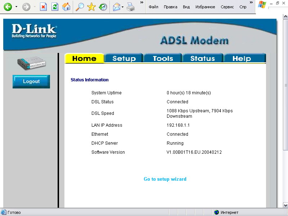Screen dimensions: 288x216
Task: Click the grey Forward arrow button
Action: click(26, 7)
